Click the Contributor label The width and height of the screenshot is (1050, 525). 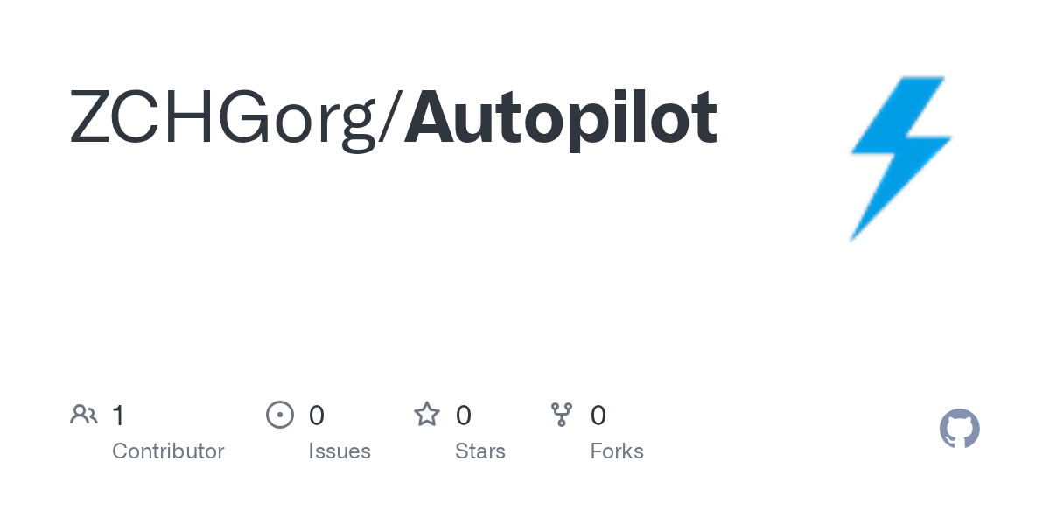pyautogui.click(x=168, y=451)
